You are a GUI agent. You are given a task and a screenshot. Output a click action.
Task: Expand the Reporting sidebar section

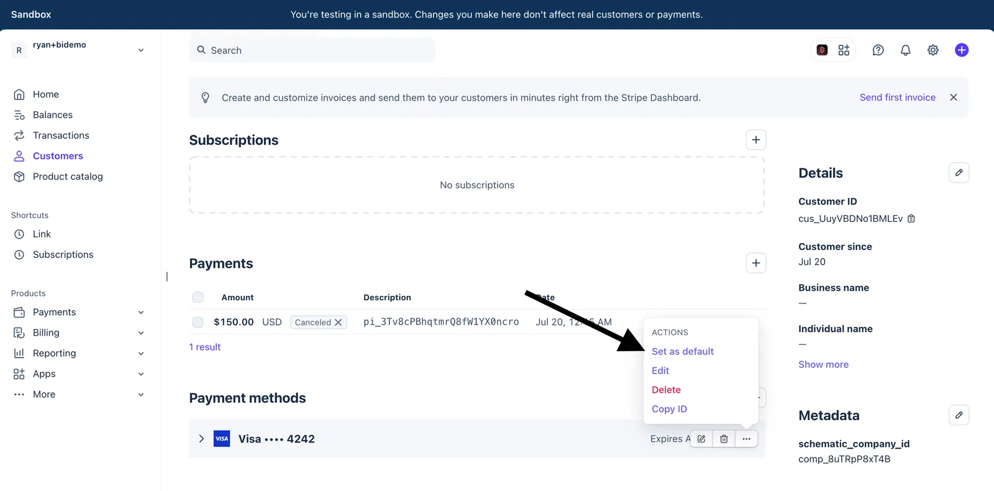tap(141, 354)
